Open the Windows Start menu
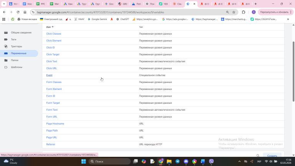295x166 pixels. (x=83, y=161)
